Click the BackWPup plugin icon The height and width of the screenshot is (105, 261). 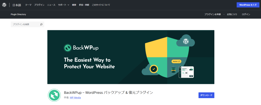[x=54, y=95]
